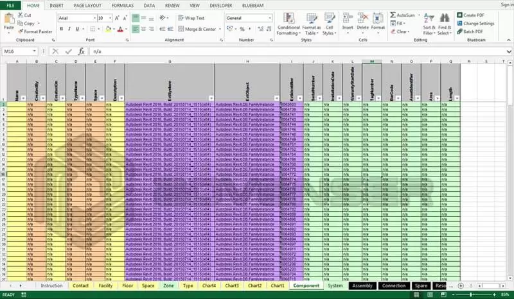The width and height of the screenshot is (514, 299).
Task: Switch to the BLUEBEAM ribbon tab
Action: point(253,6)
